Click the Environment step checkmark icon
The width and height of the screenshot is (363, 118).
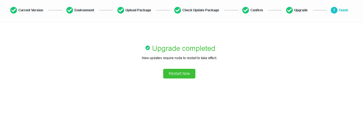(x=70, y=10)
